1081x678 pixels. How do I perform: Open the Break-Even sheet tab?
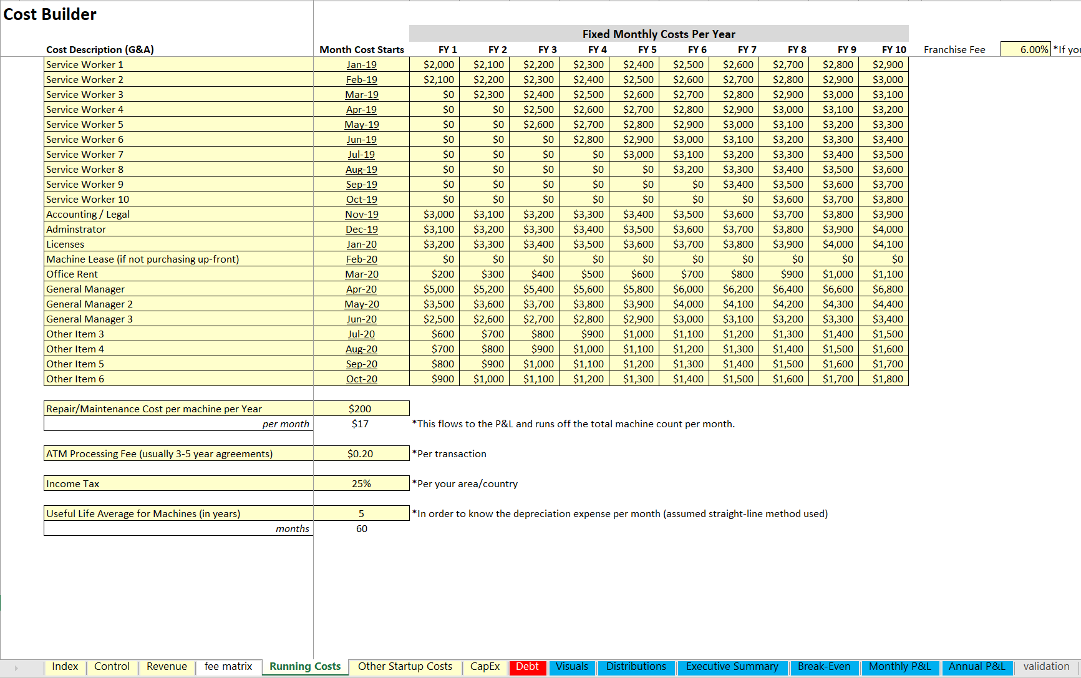825,667
